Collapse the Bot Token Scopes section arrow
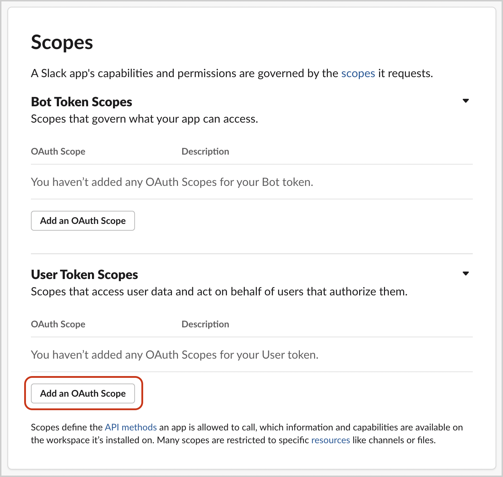Image resolution: width=503 pixels, height=477 pixels. click(x=466, y=101)
